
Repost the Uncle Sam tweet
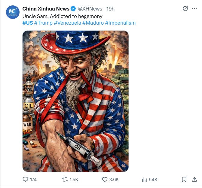click(x=65, y=179)
